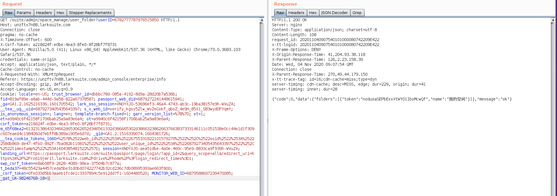Click the divider handle between Request and Response
This screenshot has height=196, width=557.
(x=268, y=121)
